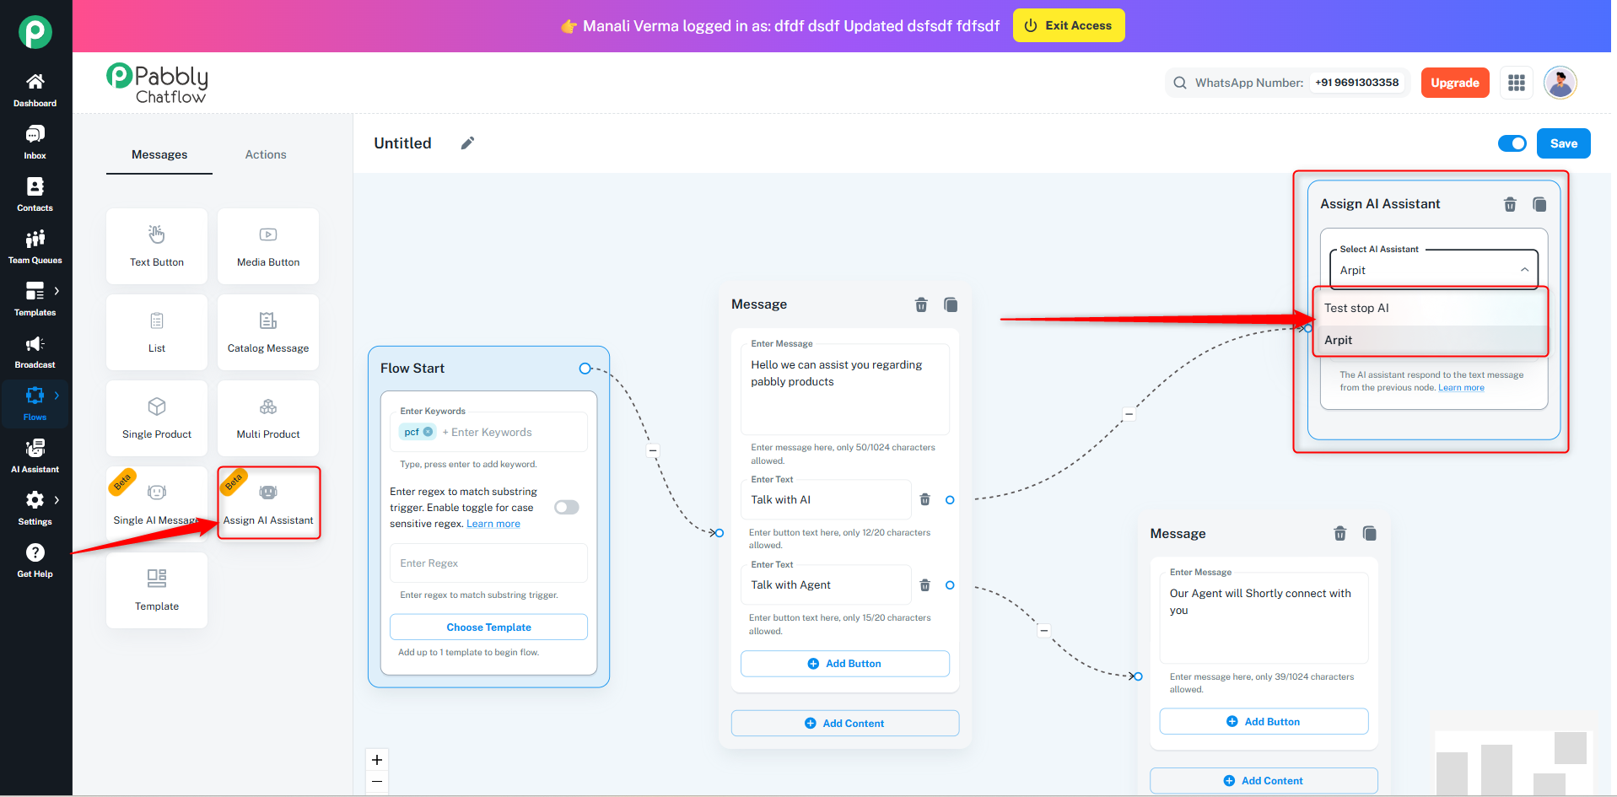Expand the Templates submenu chevron
Screen dimensions: 1617x797
point(57,291)
